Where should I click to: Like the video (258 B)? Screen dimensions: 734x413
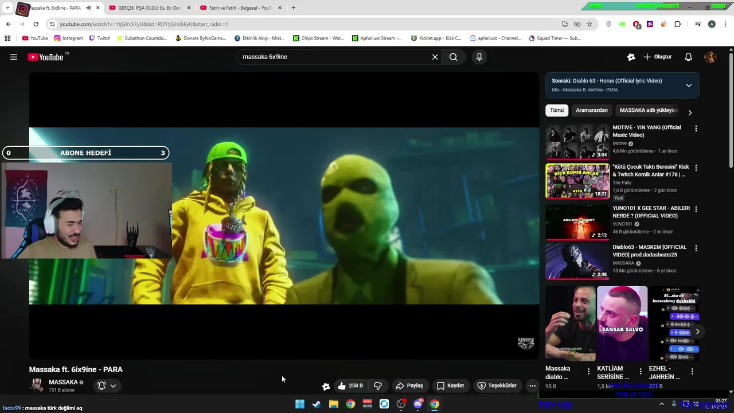(x=350, y=385)
